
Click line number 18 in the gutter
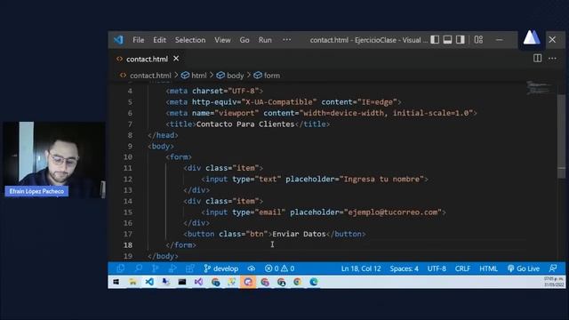(128, 245)
